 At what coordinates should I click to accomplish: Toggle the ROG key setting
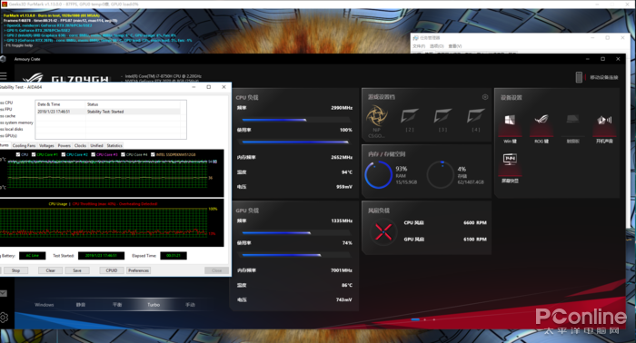pyautogui.click(x=542, y=119)
